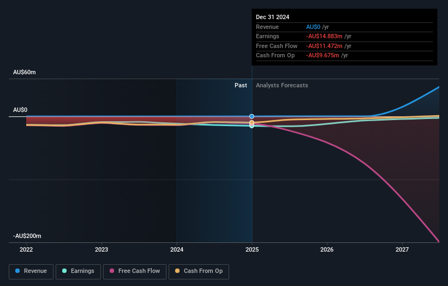Click the AU$0 y-axis label
448x286 pixels.
[20, 110]
